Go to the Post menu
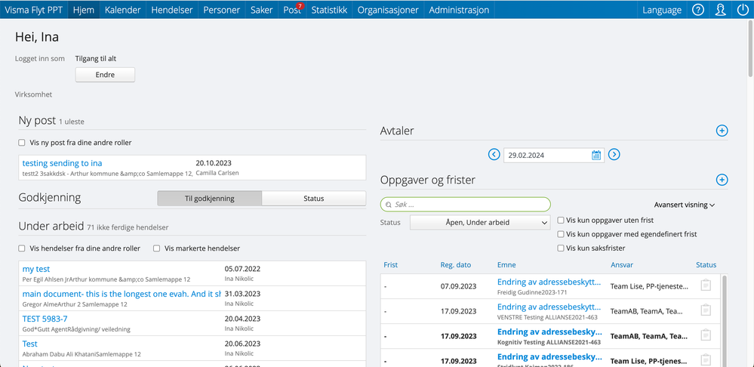The width and height of the screenshot is (754, 367). 291,10
